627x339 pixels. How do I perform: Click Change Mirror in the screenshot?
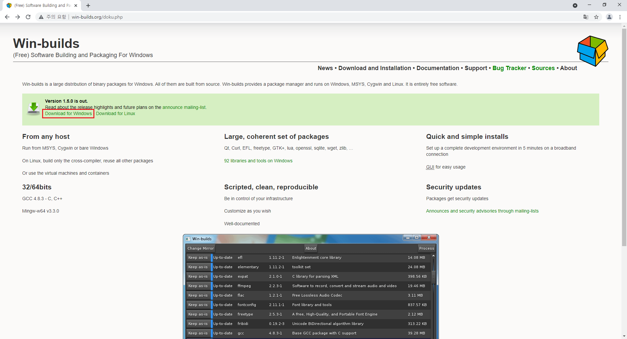coord(201,248)
